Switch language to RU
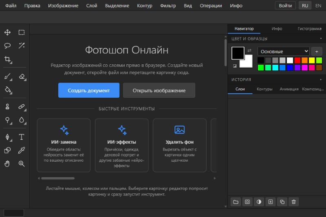The image size is (326, 217). (305, 6)
